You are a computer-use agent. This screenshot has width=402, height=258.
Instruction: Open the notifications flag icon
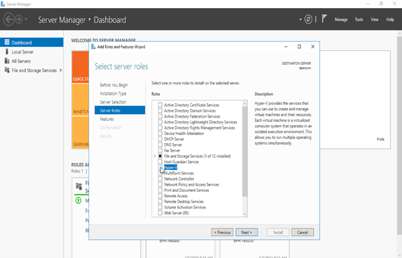click(324, 19)
